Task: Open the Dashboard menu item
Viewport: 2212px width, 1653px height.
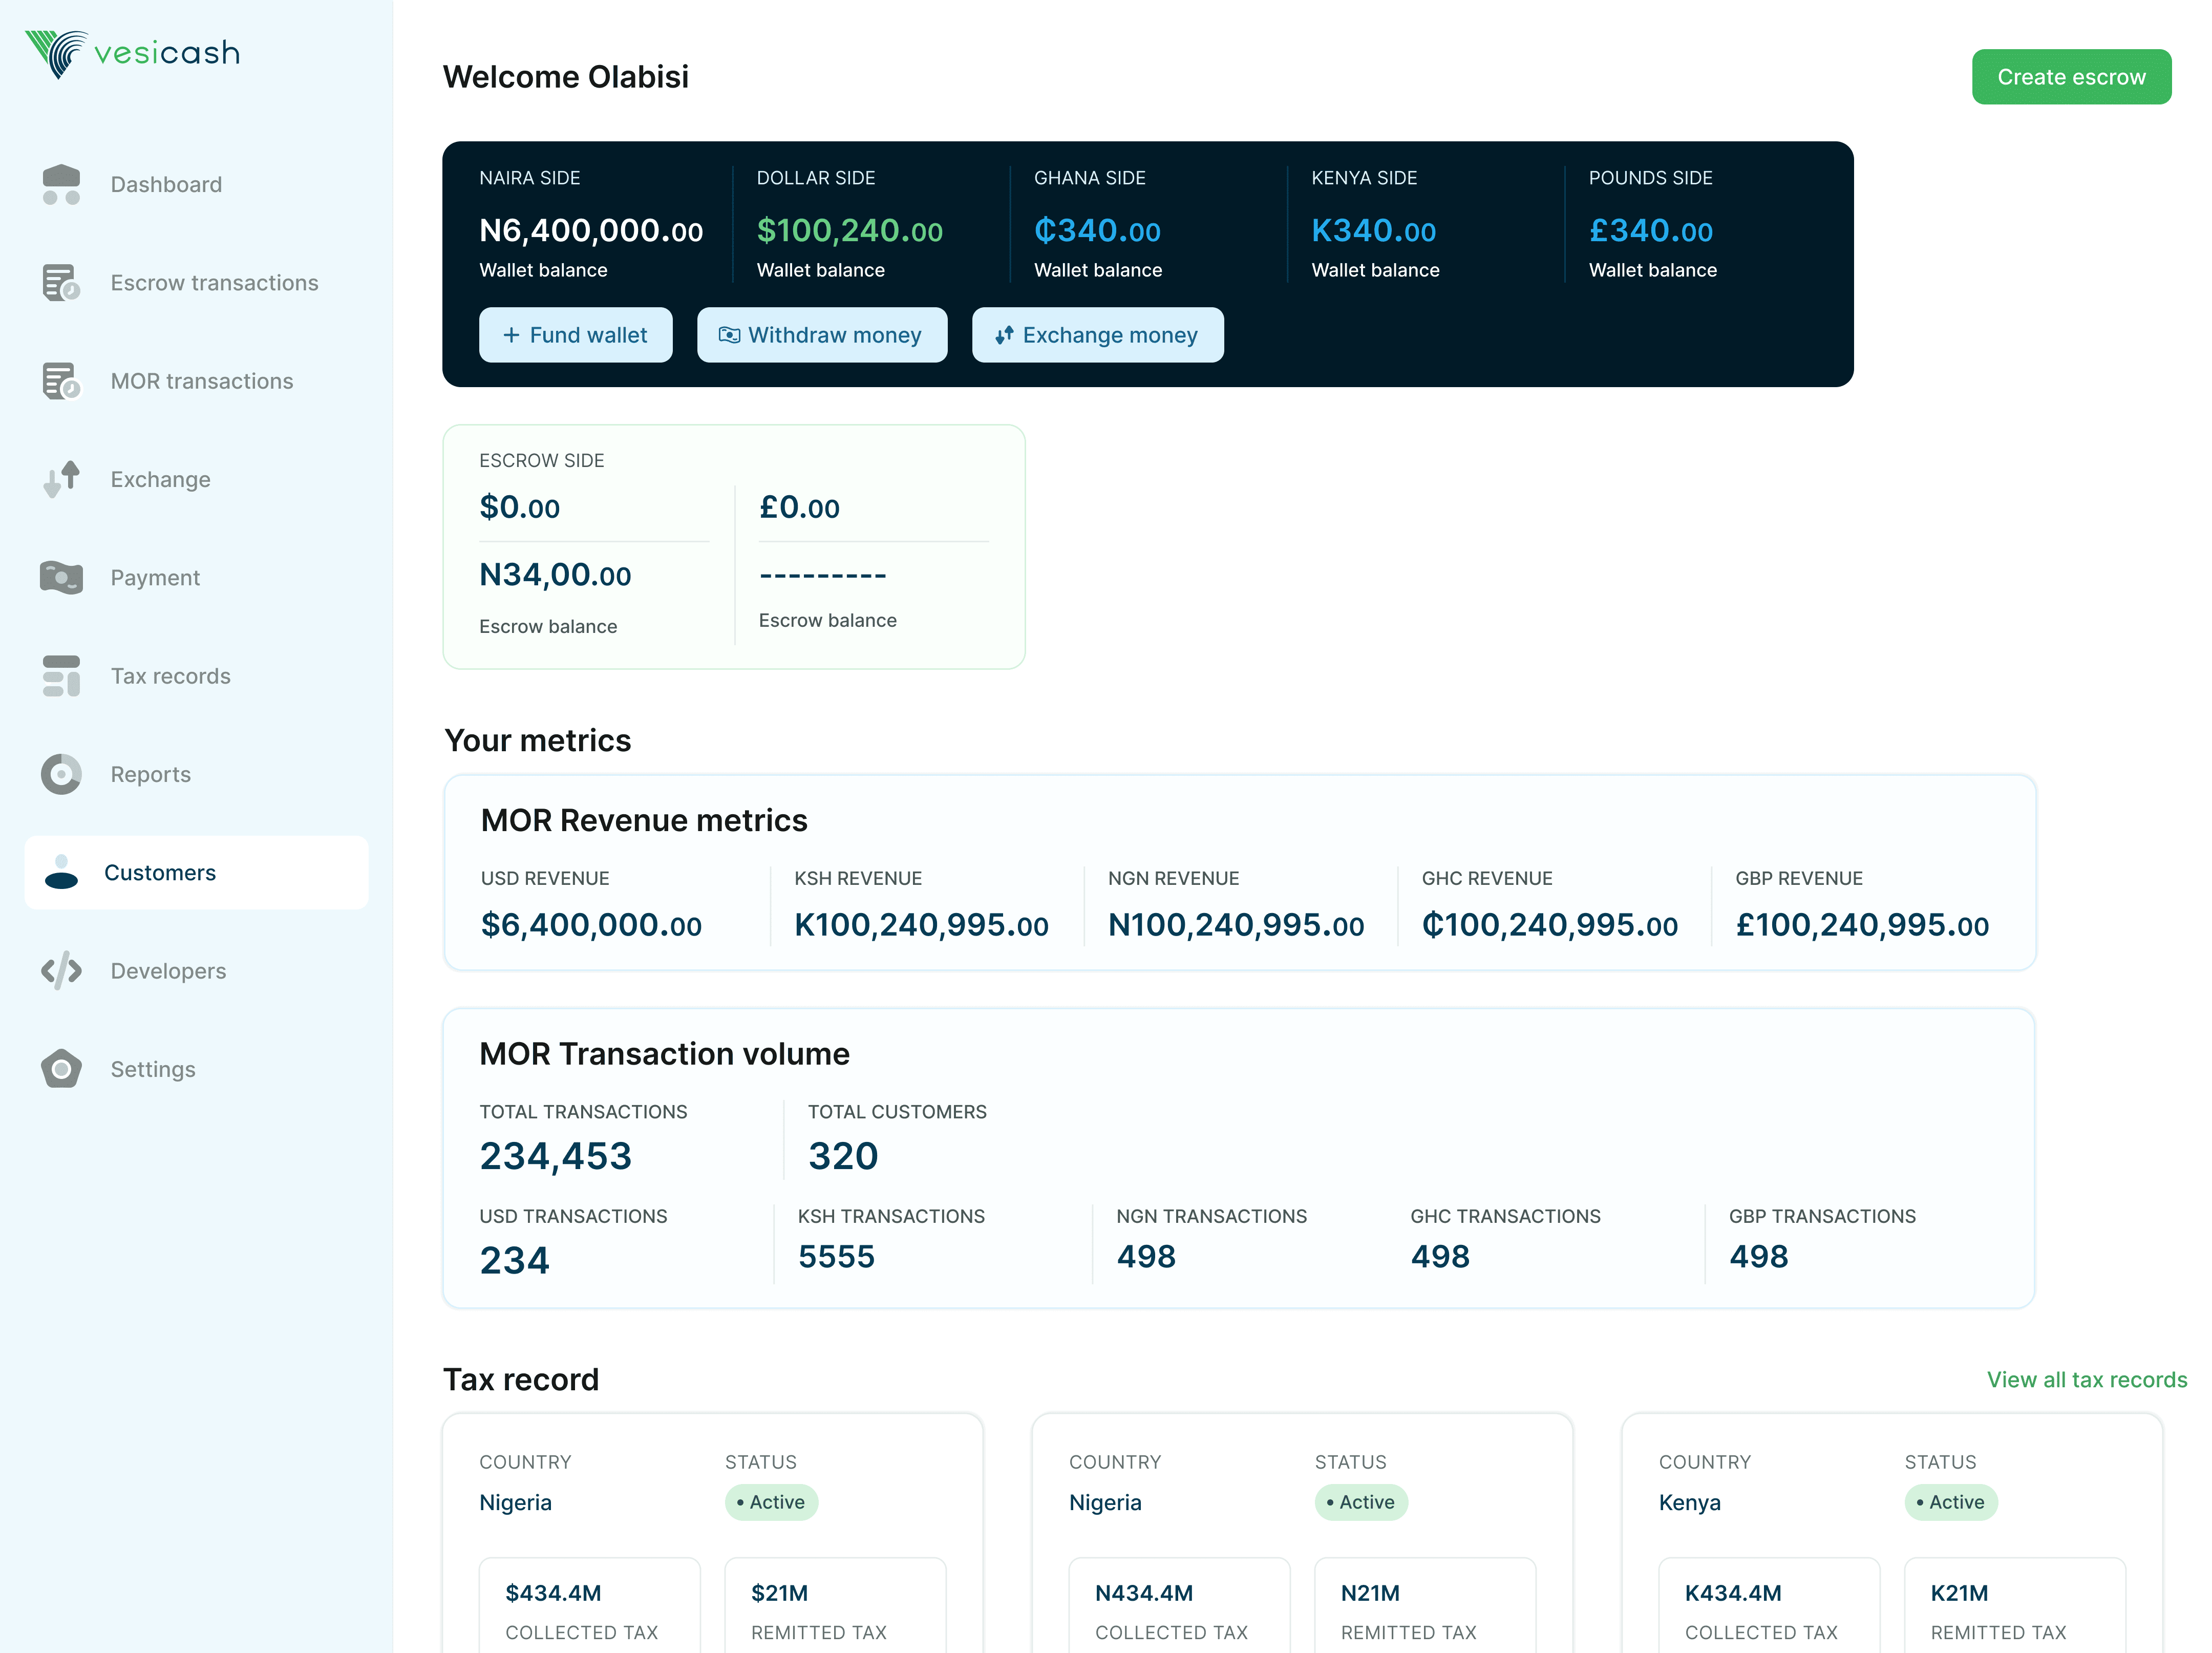Action: (197, 184)
